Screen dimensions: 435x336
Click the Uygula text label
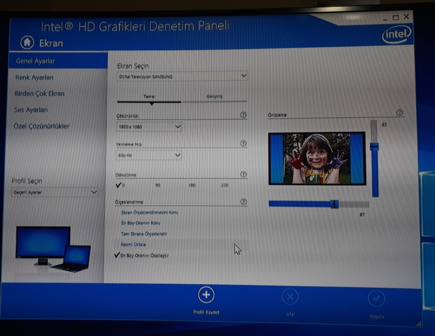click(x=377, y=316)
